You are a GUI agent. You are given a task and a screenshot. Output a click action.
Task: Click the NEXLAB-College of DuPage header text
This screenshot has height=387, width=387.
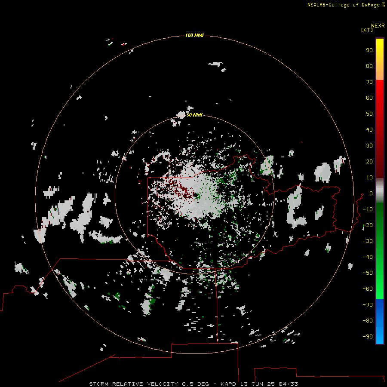(343, 5)
